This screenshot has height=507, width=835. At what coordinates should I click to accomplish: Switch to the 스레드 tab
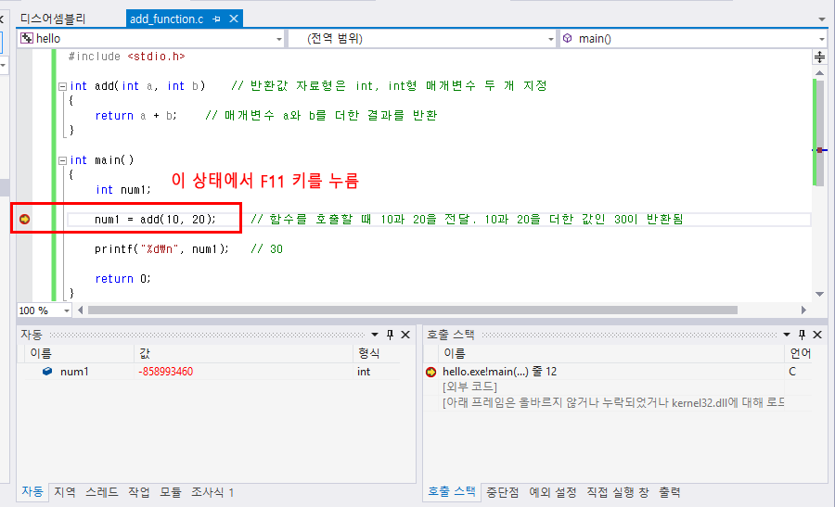point(102,492)
